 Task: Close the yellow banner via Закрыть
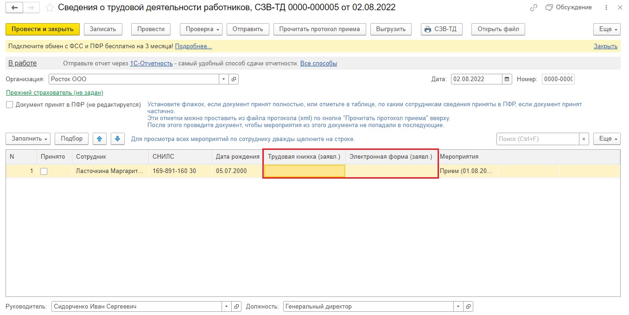click(x=605, y=46)
